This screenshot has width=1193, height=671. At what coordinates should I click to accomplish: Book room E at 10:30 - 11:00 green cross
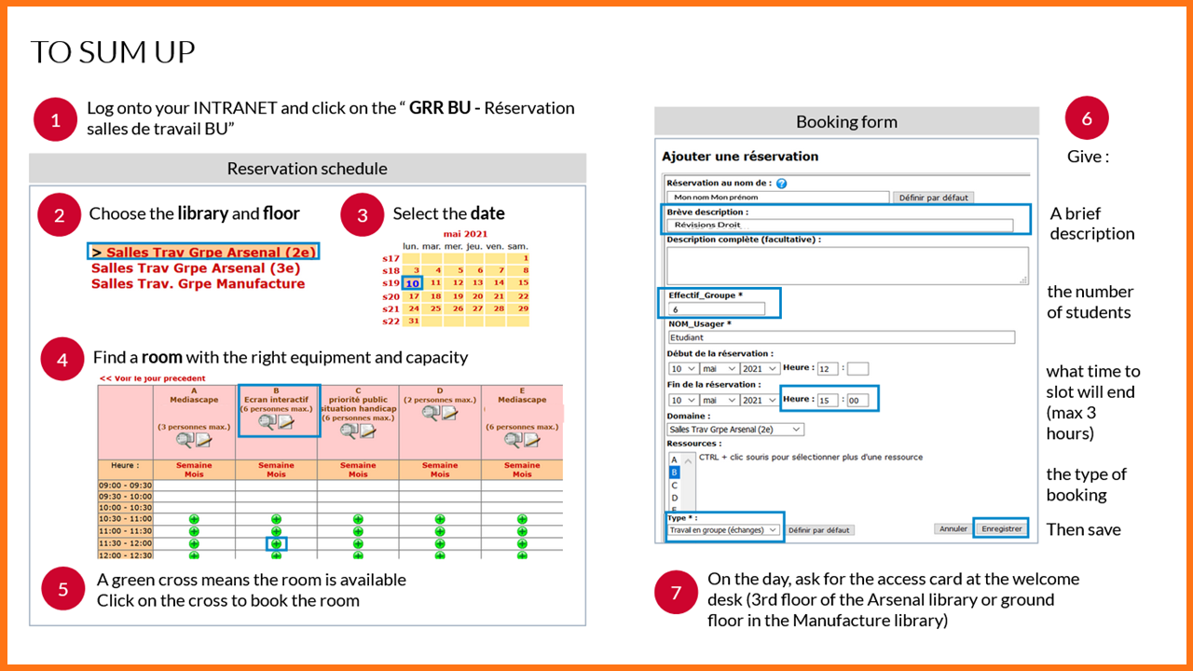(x=522, y=519)
